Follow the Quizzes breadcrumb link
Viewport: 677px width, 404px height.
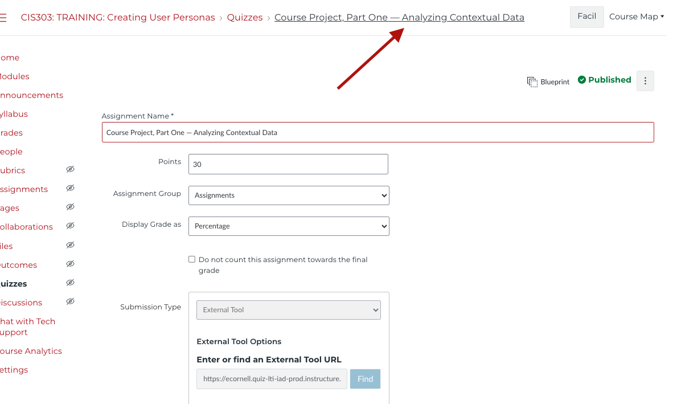(245, 18)
